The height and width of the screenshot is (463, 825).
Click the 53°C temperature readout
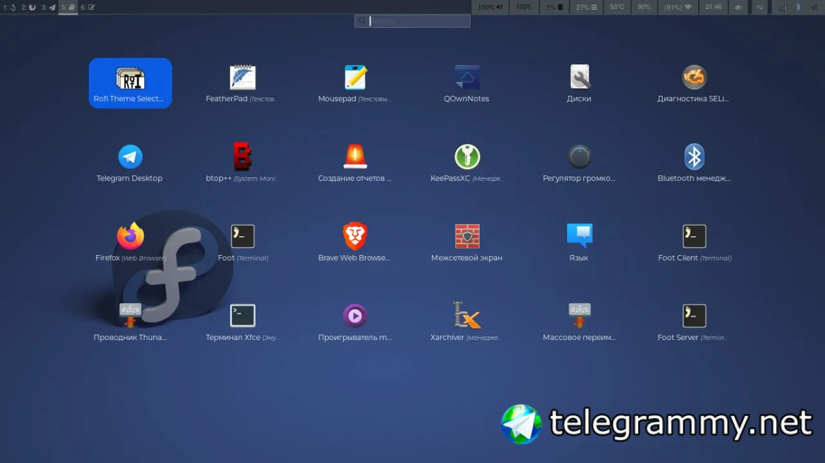point(617,7)
